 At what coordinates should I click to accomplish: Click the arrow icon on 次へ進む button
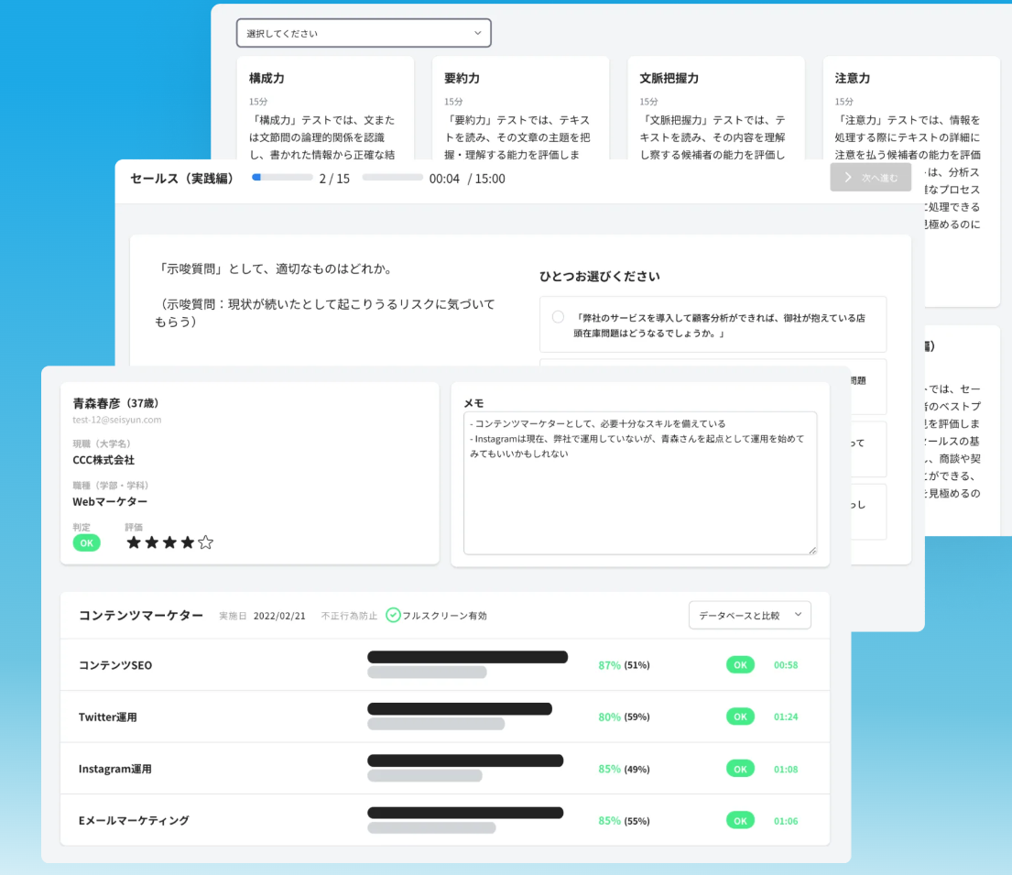848,178
